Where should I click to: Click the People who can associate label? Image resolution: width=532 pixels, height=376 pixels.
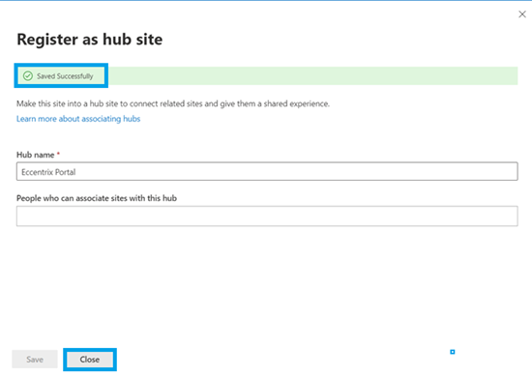click(x=97, y=198)
